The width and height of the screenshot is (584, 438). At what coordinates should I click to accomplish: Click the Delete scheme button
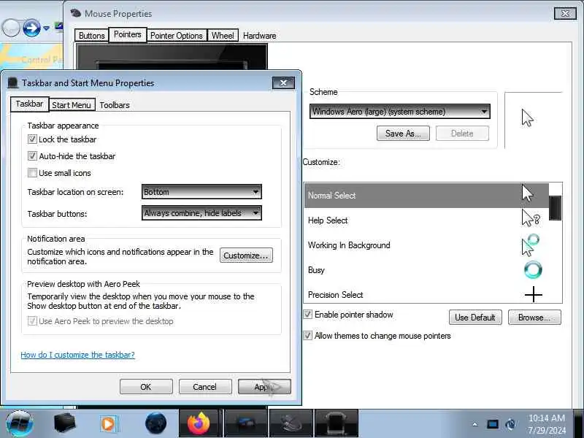pyautogui.click(x=462, y=134)
